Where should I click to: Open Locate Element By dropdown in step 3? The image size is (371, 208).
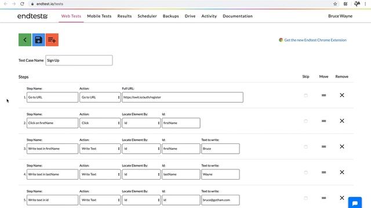141,148
